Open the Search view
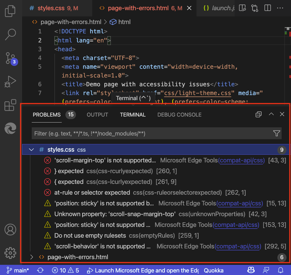Screen dimensions: 291x275 [10, 34]
